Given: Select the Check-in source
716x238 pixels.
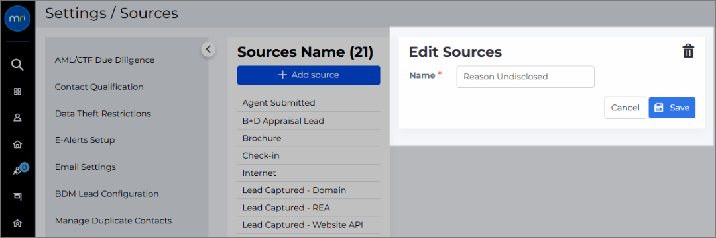Looking at the screenshot, I should tap(309, 155).
